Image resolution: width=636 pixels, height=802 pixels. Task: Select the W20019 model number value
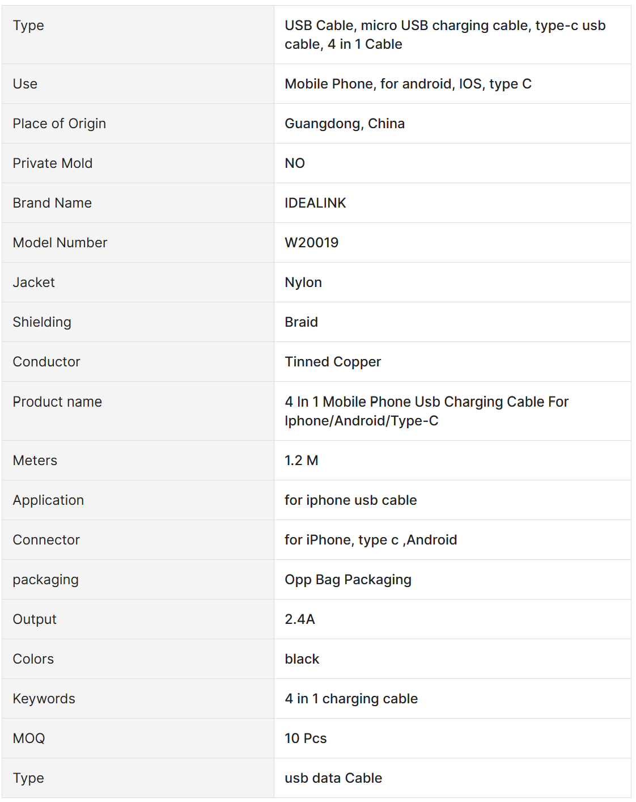pyautogui.click(x=311, y=243)
